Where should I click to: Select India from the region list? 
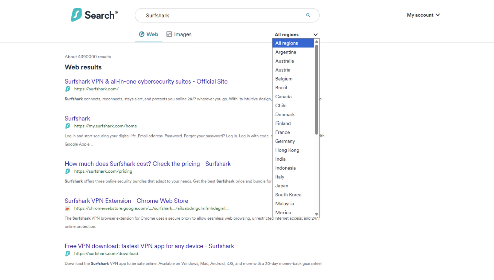[x=293, y=159]
